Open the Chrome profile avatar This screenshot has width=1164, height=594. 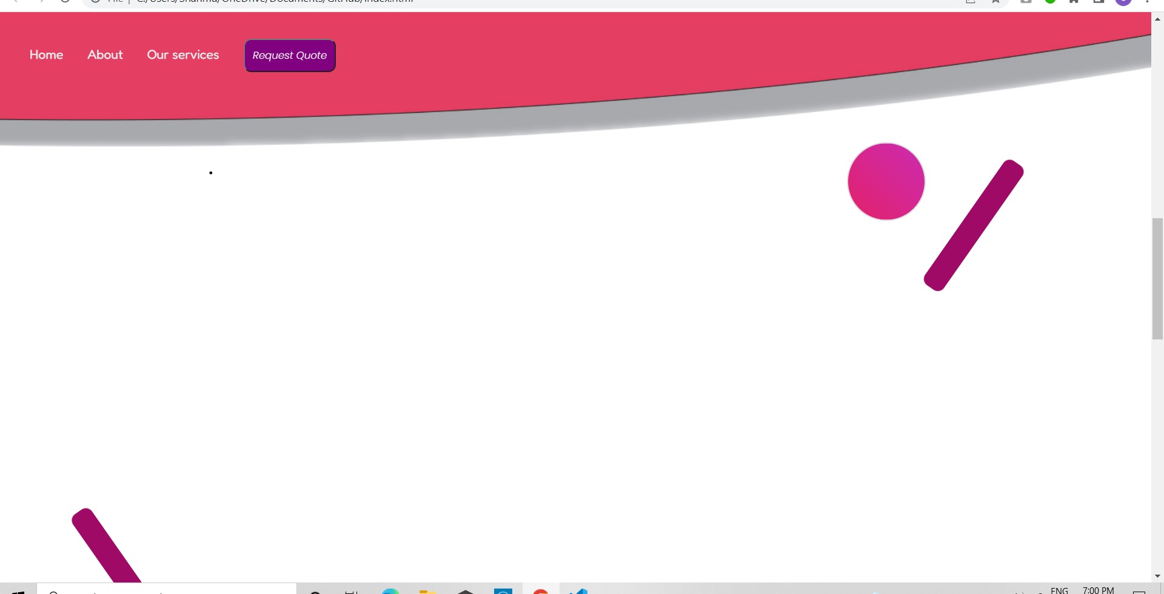coord(1123,2)
